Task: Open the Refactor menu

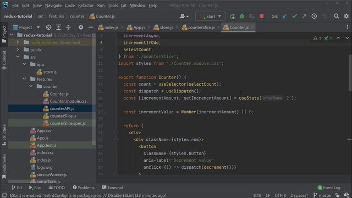Action: 86,5
